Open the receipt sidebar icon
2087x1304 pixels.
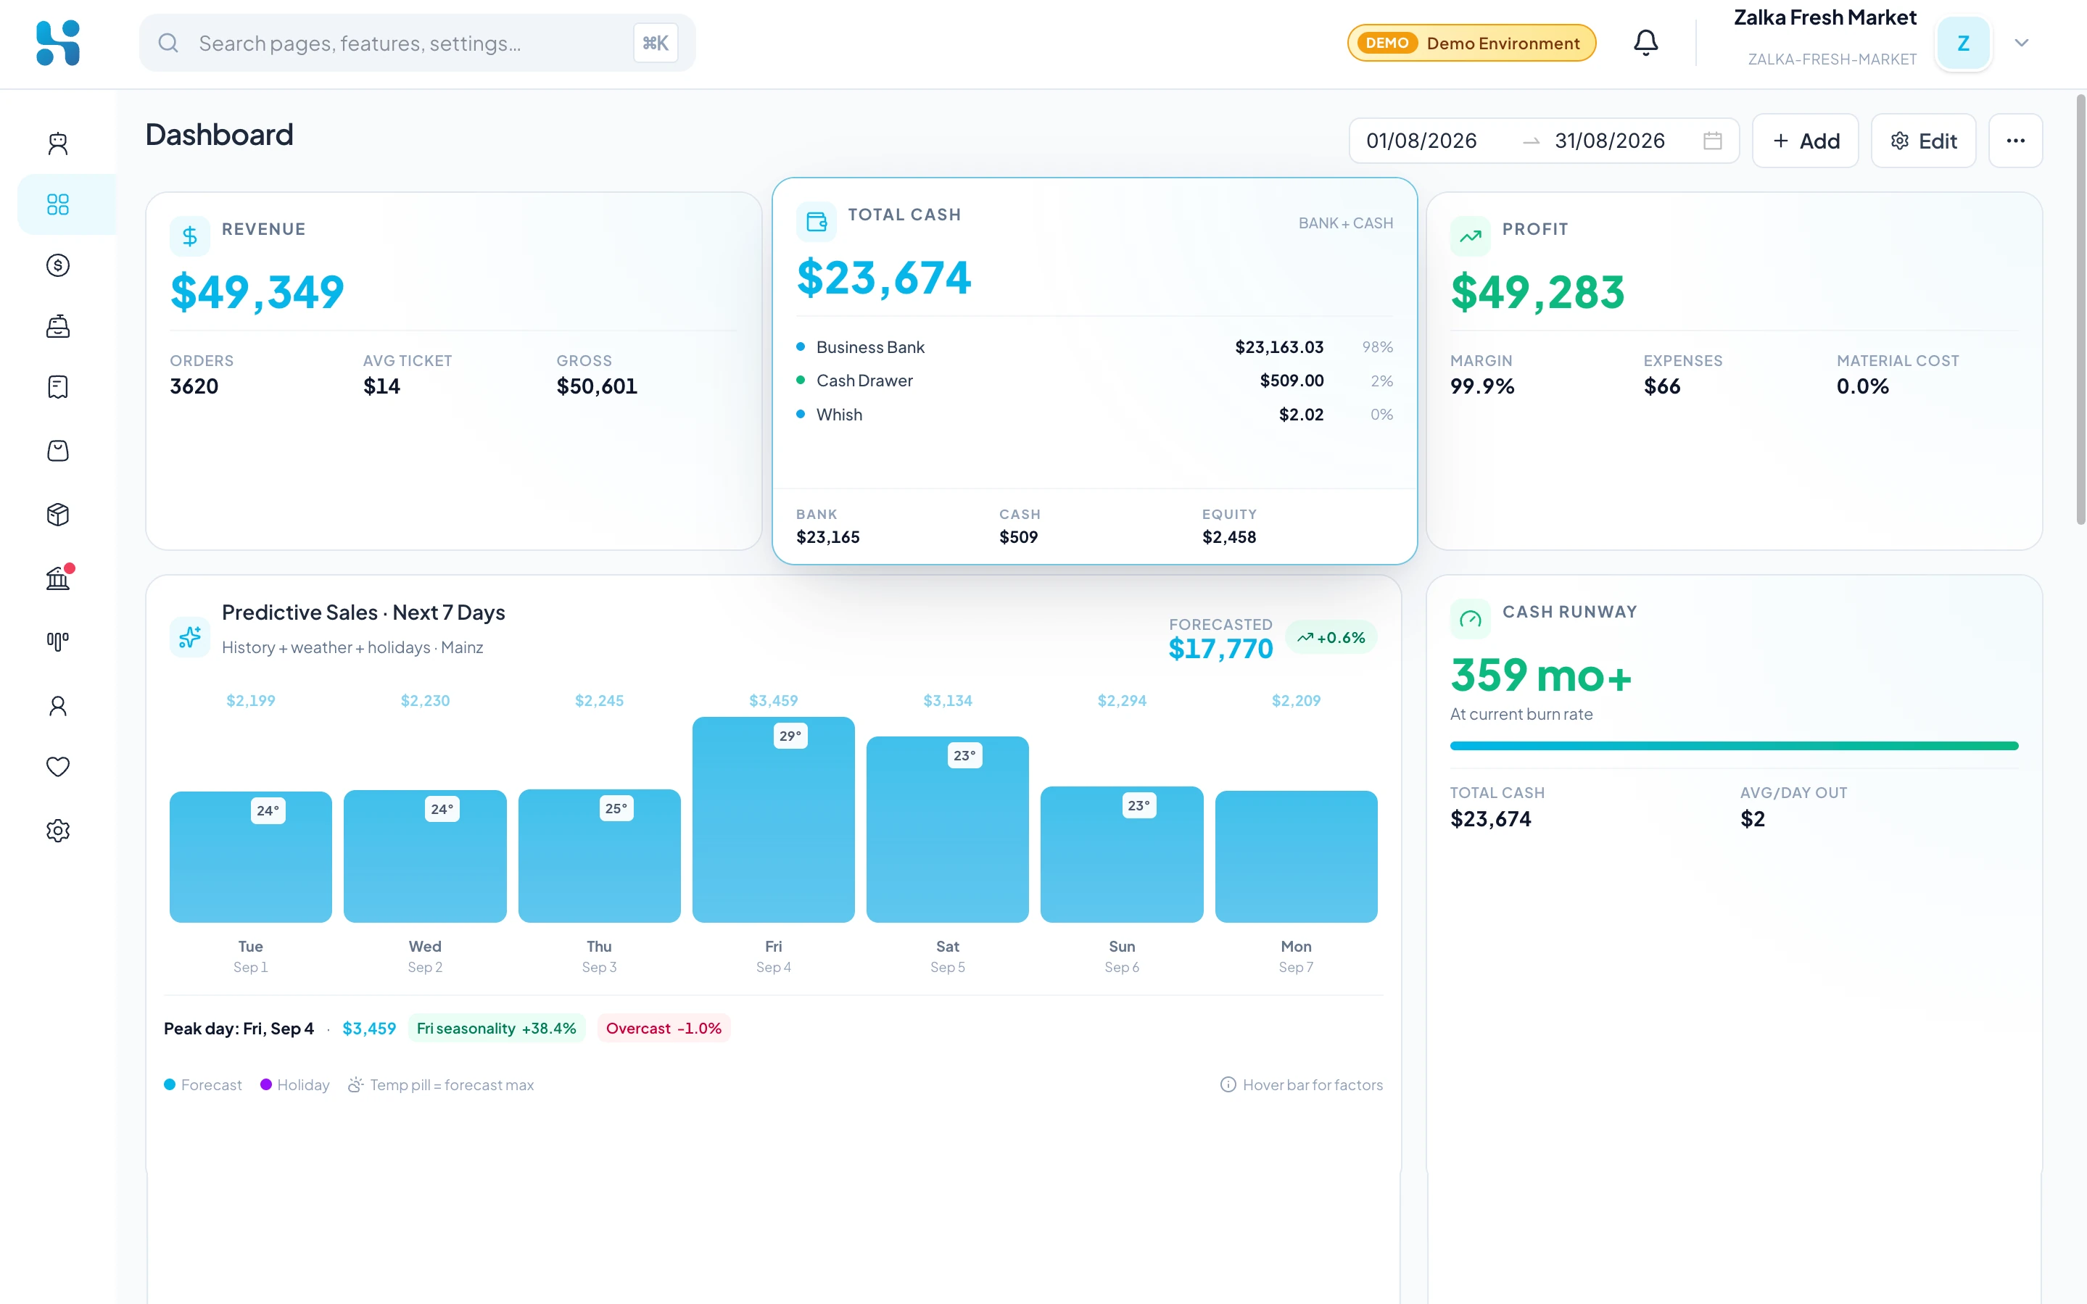58,386
